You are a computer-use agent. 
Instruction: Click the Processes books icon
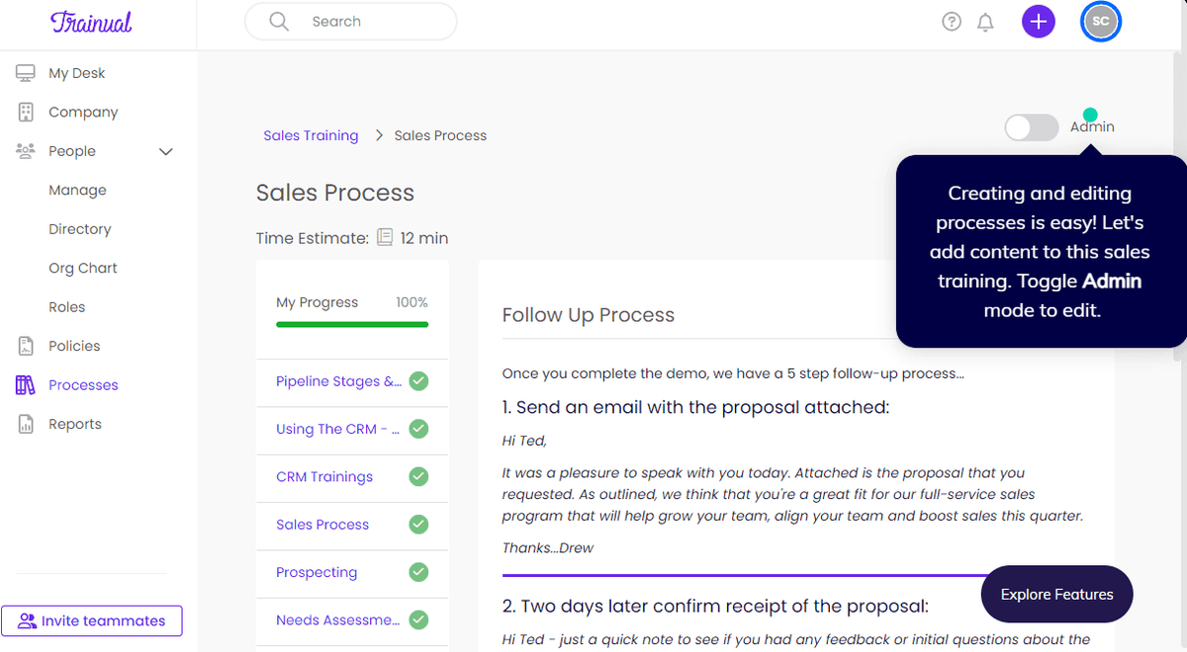coord(26,385)
